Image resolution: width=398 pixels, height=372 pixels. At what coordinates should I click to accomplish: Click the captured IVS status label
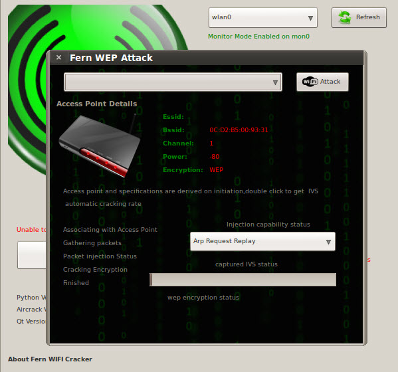(x=247, y=264)
